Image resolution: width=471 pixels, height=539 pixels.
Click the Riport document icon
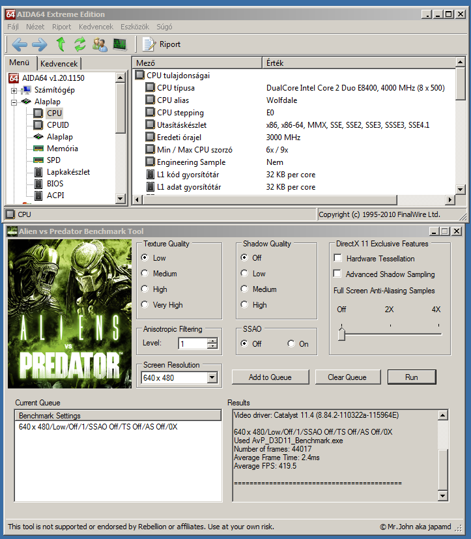[149, 44]
